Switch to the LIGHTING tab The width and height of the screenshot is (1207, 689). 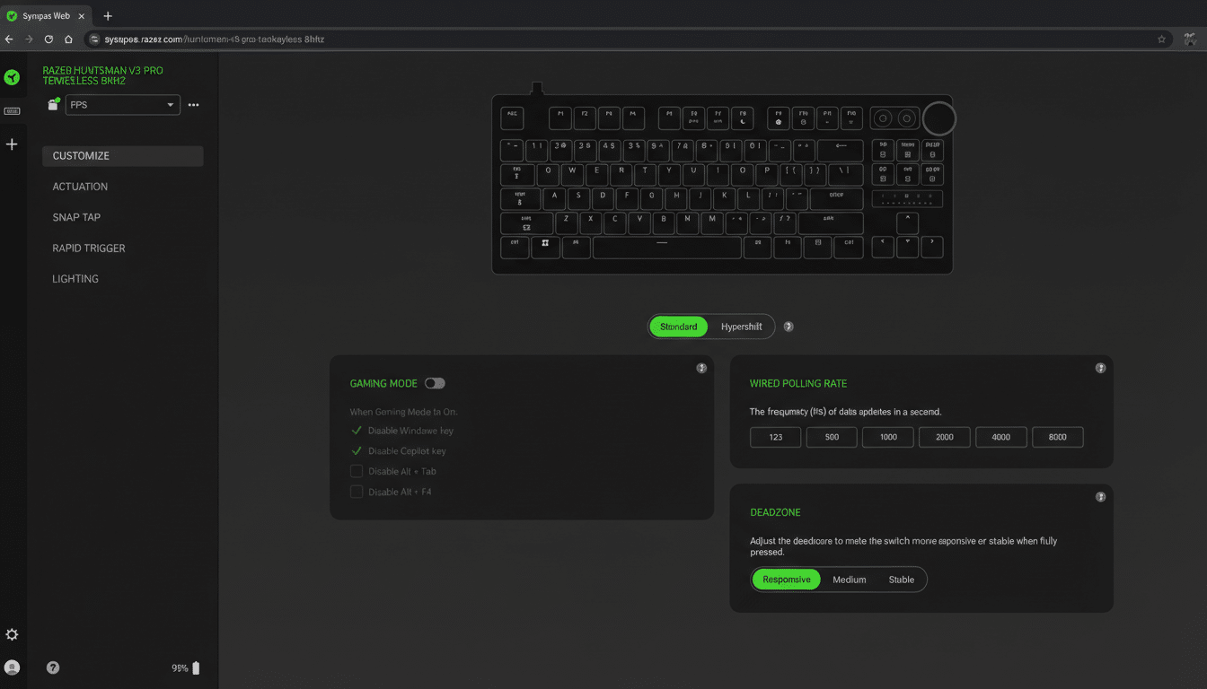75,278
